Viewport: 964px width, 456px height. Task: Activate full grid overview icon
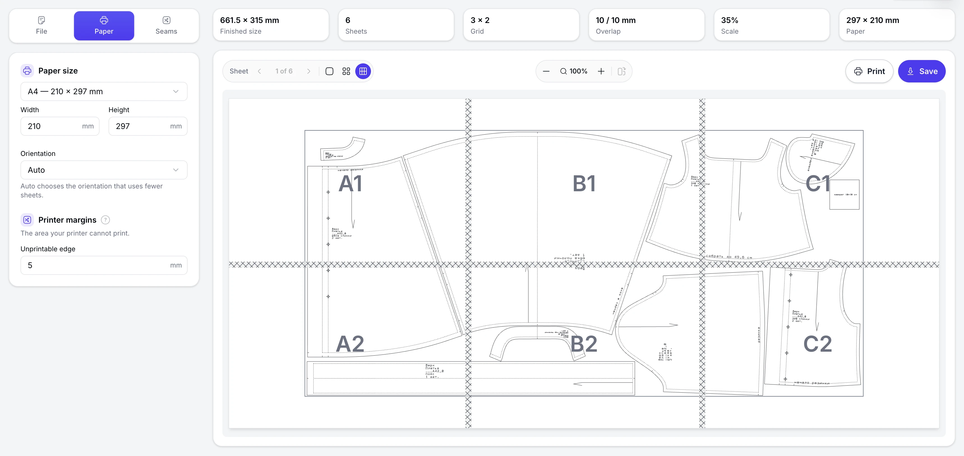pyautogui.click(x=363, y=71)
